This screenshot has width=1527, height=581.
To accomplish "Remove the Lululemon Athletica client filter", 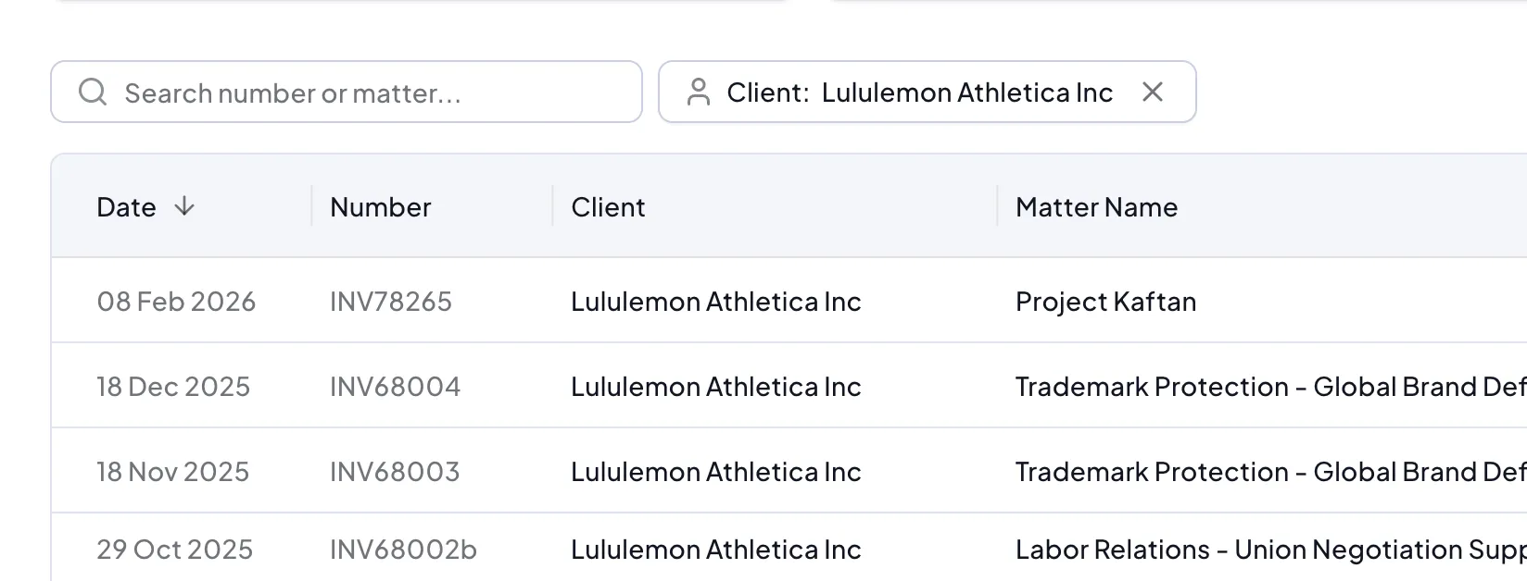I will (1153, 92).
